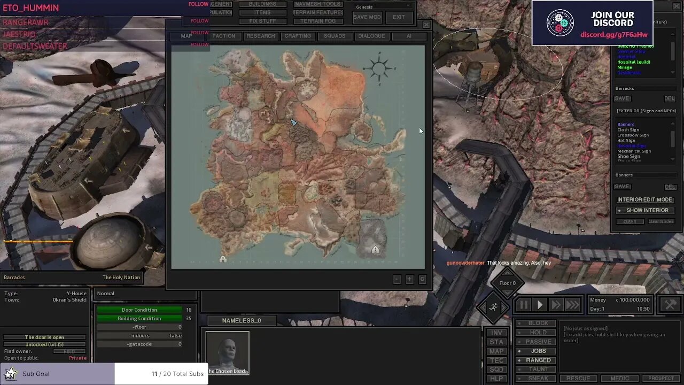Click the MEDIC order button
The image size is (684, 385).
tap(620, 378)
